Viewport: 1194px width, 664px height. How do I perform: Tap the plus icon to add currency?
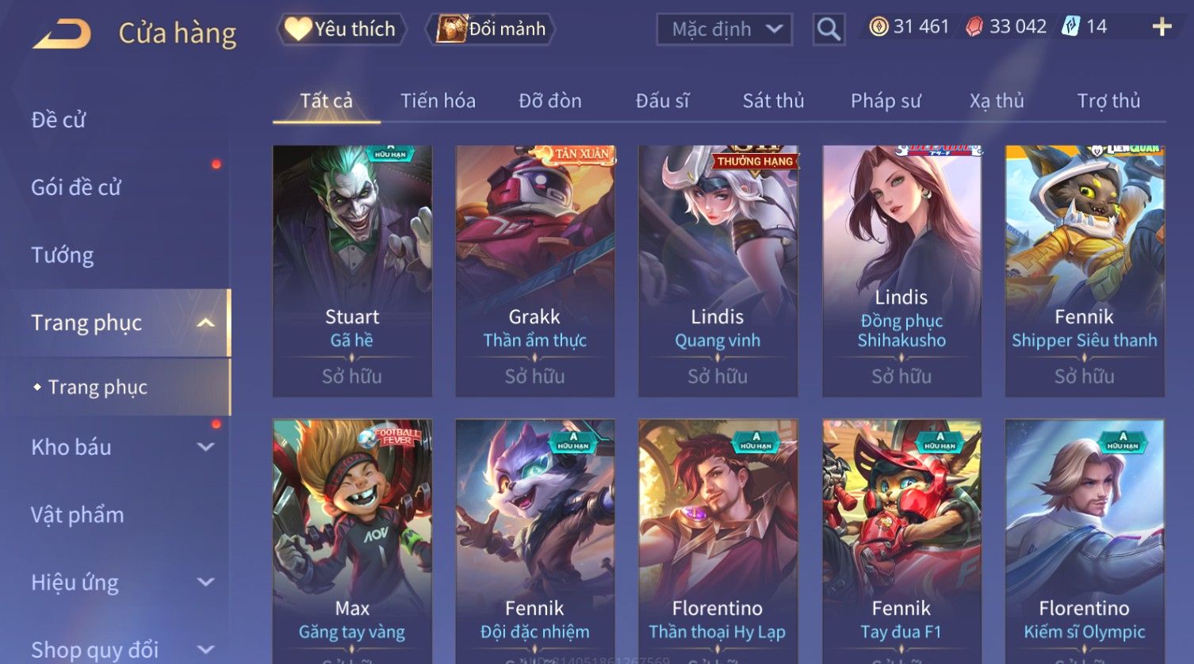pyautogui.click(x=1161, y=27)
